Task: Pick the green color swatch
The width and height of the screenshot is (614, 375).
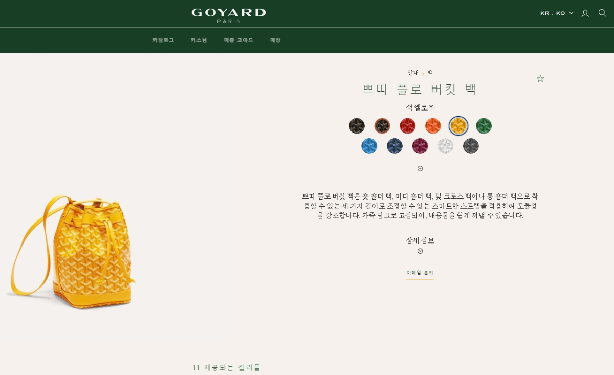Action: pyautogui.click(x=484, y=126)
